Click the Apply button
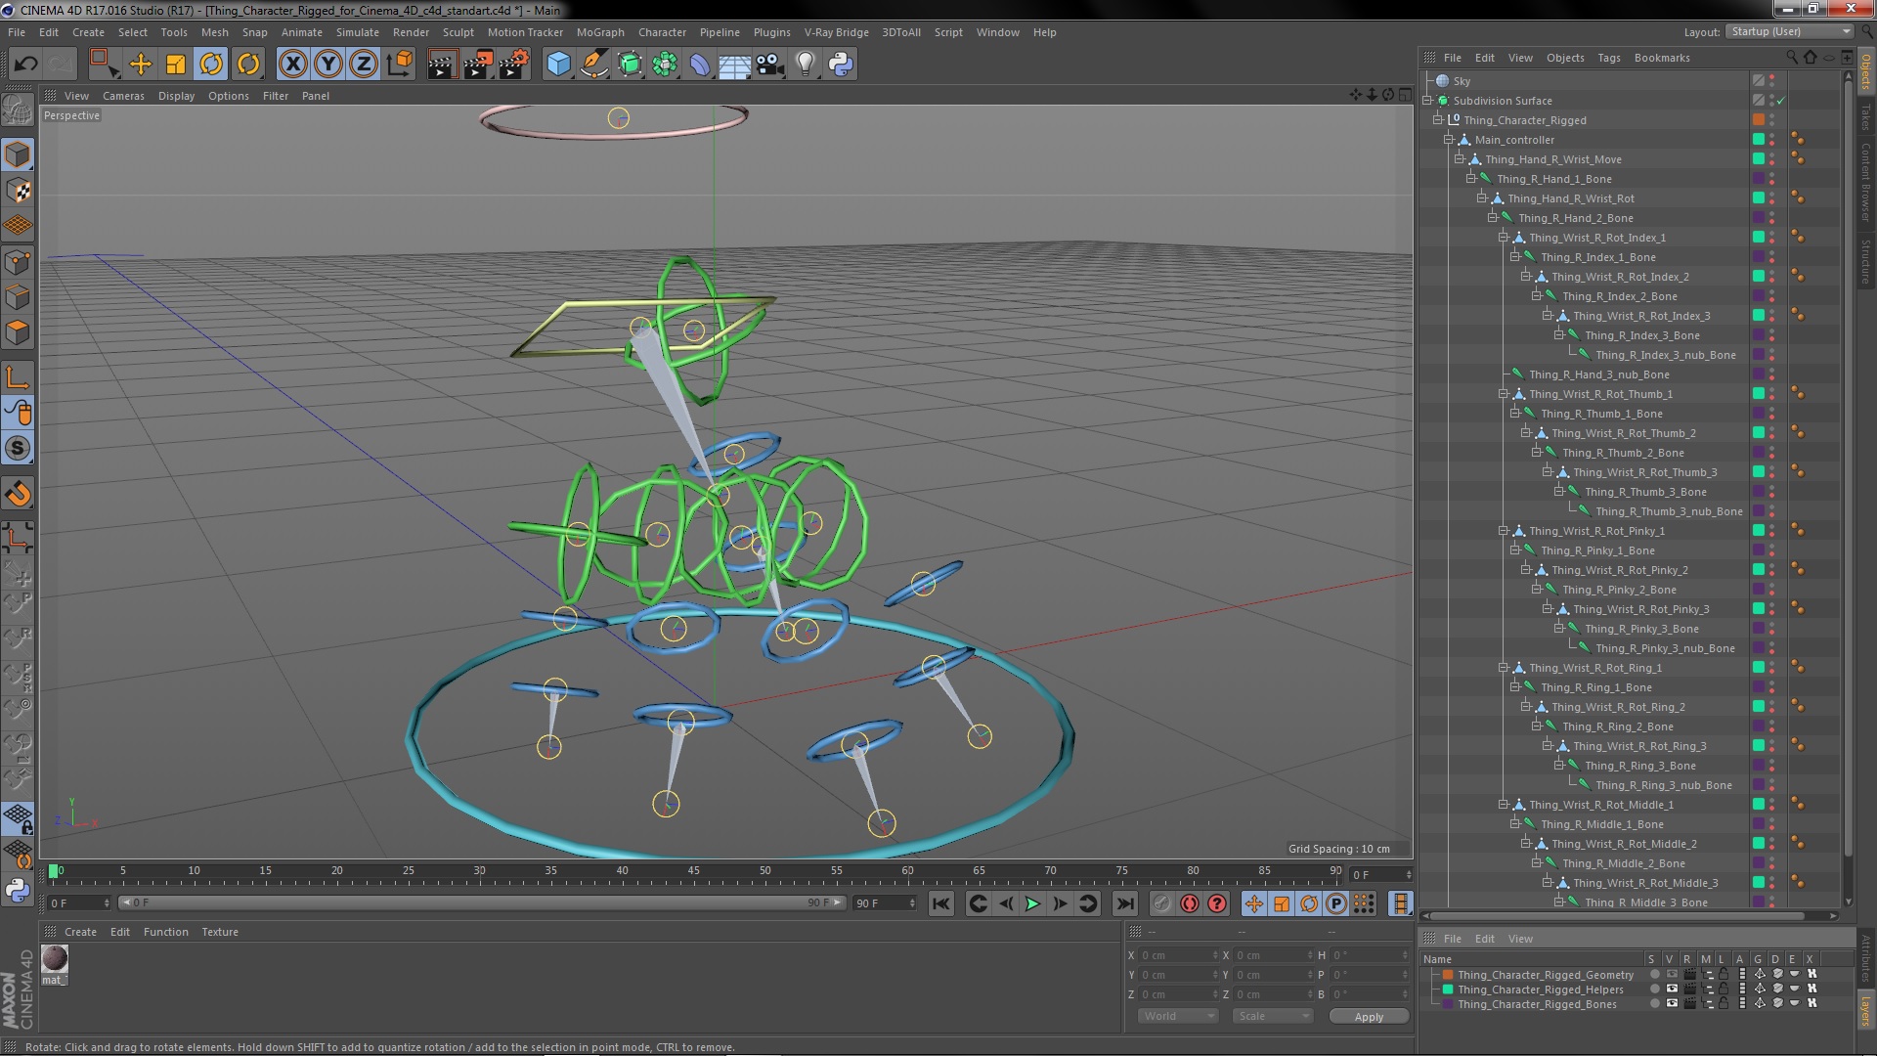The height and width of the screenshot is (1056, 1877). (1369, 1017)
